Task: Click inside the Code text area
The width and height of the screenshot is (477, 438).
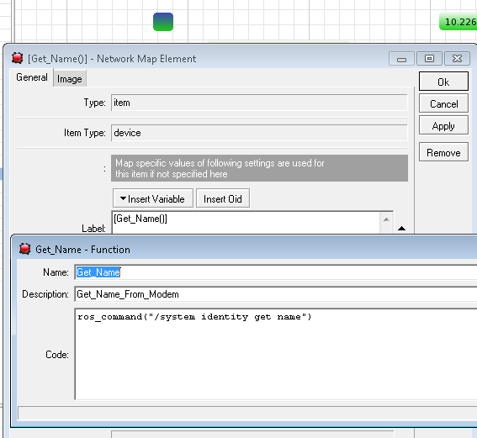Action: pyautogui.click(x=276, y=355)
